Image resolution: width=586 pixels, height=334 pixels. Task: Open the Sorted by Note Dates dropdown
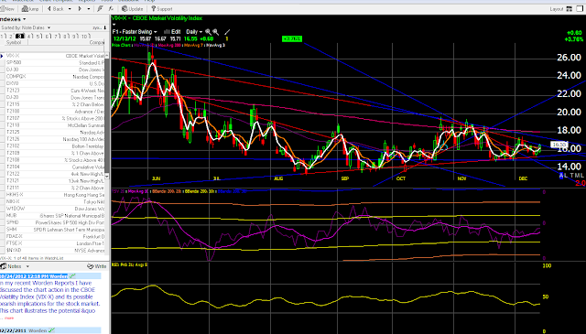pyautogui.click(x=49, y=27)
